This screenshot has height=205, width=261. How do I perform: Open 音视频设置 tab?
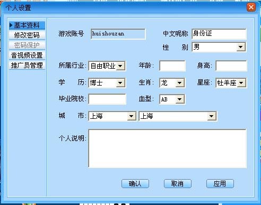point(27,55)
